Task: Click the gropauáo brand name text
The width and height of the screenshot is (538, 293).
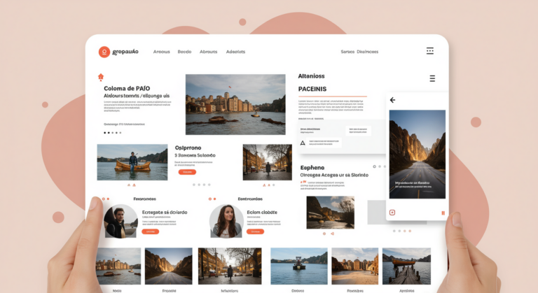Action: (125, 52)
